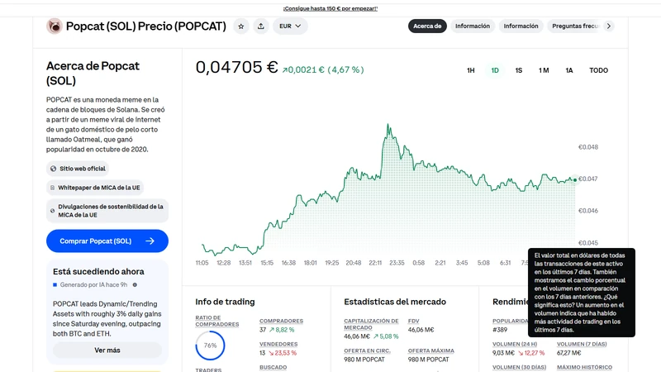The image size is (661, 372).
Task: Click the Compradores label
Action: (x=281, y=321)
